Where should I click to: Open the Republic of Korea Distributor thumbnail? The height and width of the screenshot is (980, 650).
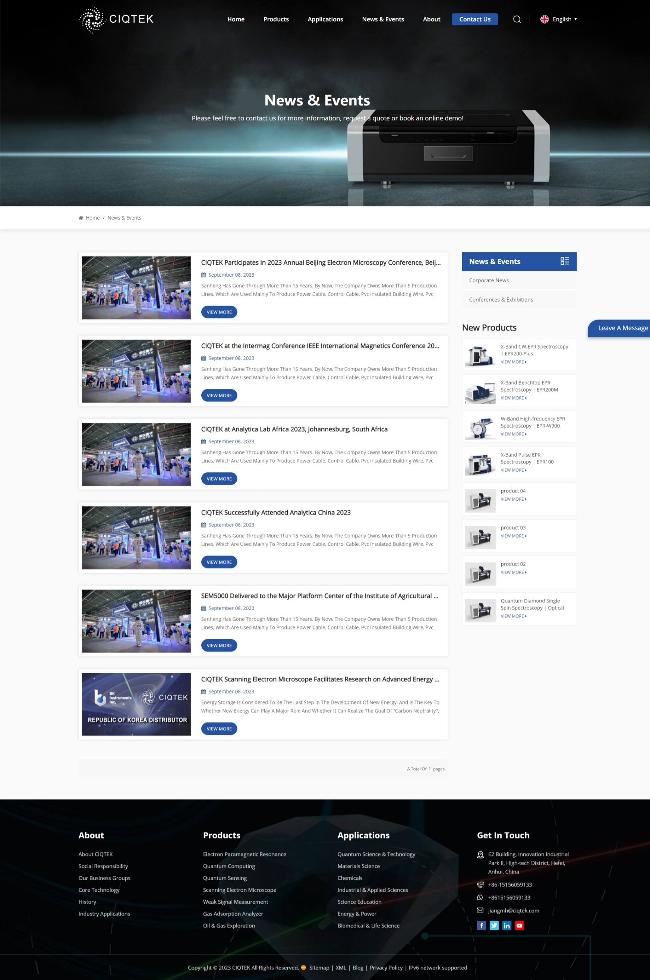tap(136, 704)
